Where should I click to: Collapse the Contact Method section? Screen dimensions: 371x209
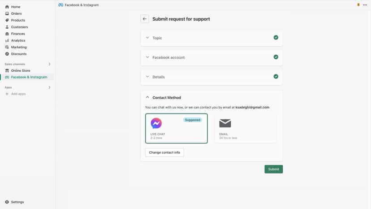pyautogui.click(x=147, y=97)
